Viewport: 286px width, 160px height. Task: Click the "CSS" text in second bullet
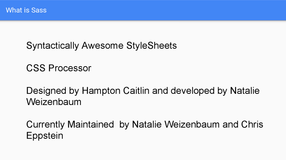pos(36,68)
